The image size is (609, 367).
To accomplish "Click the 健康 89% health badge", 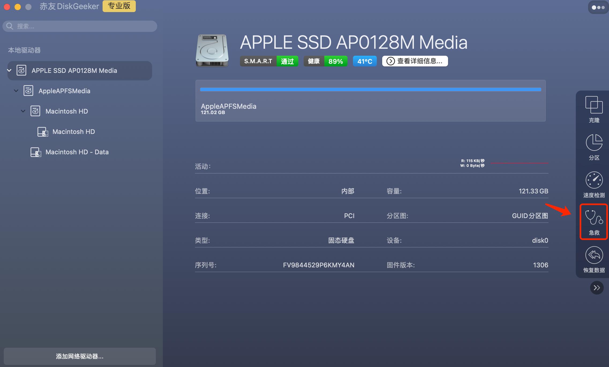I will coord(325,61).
